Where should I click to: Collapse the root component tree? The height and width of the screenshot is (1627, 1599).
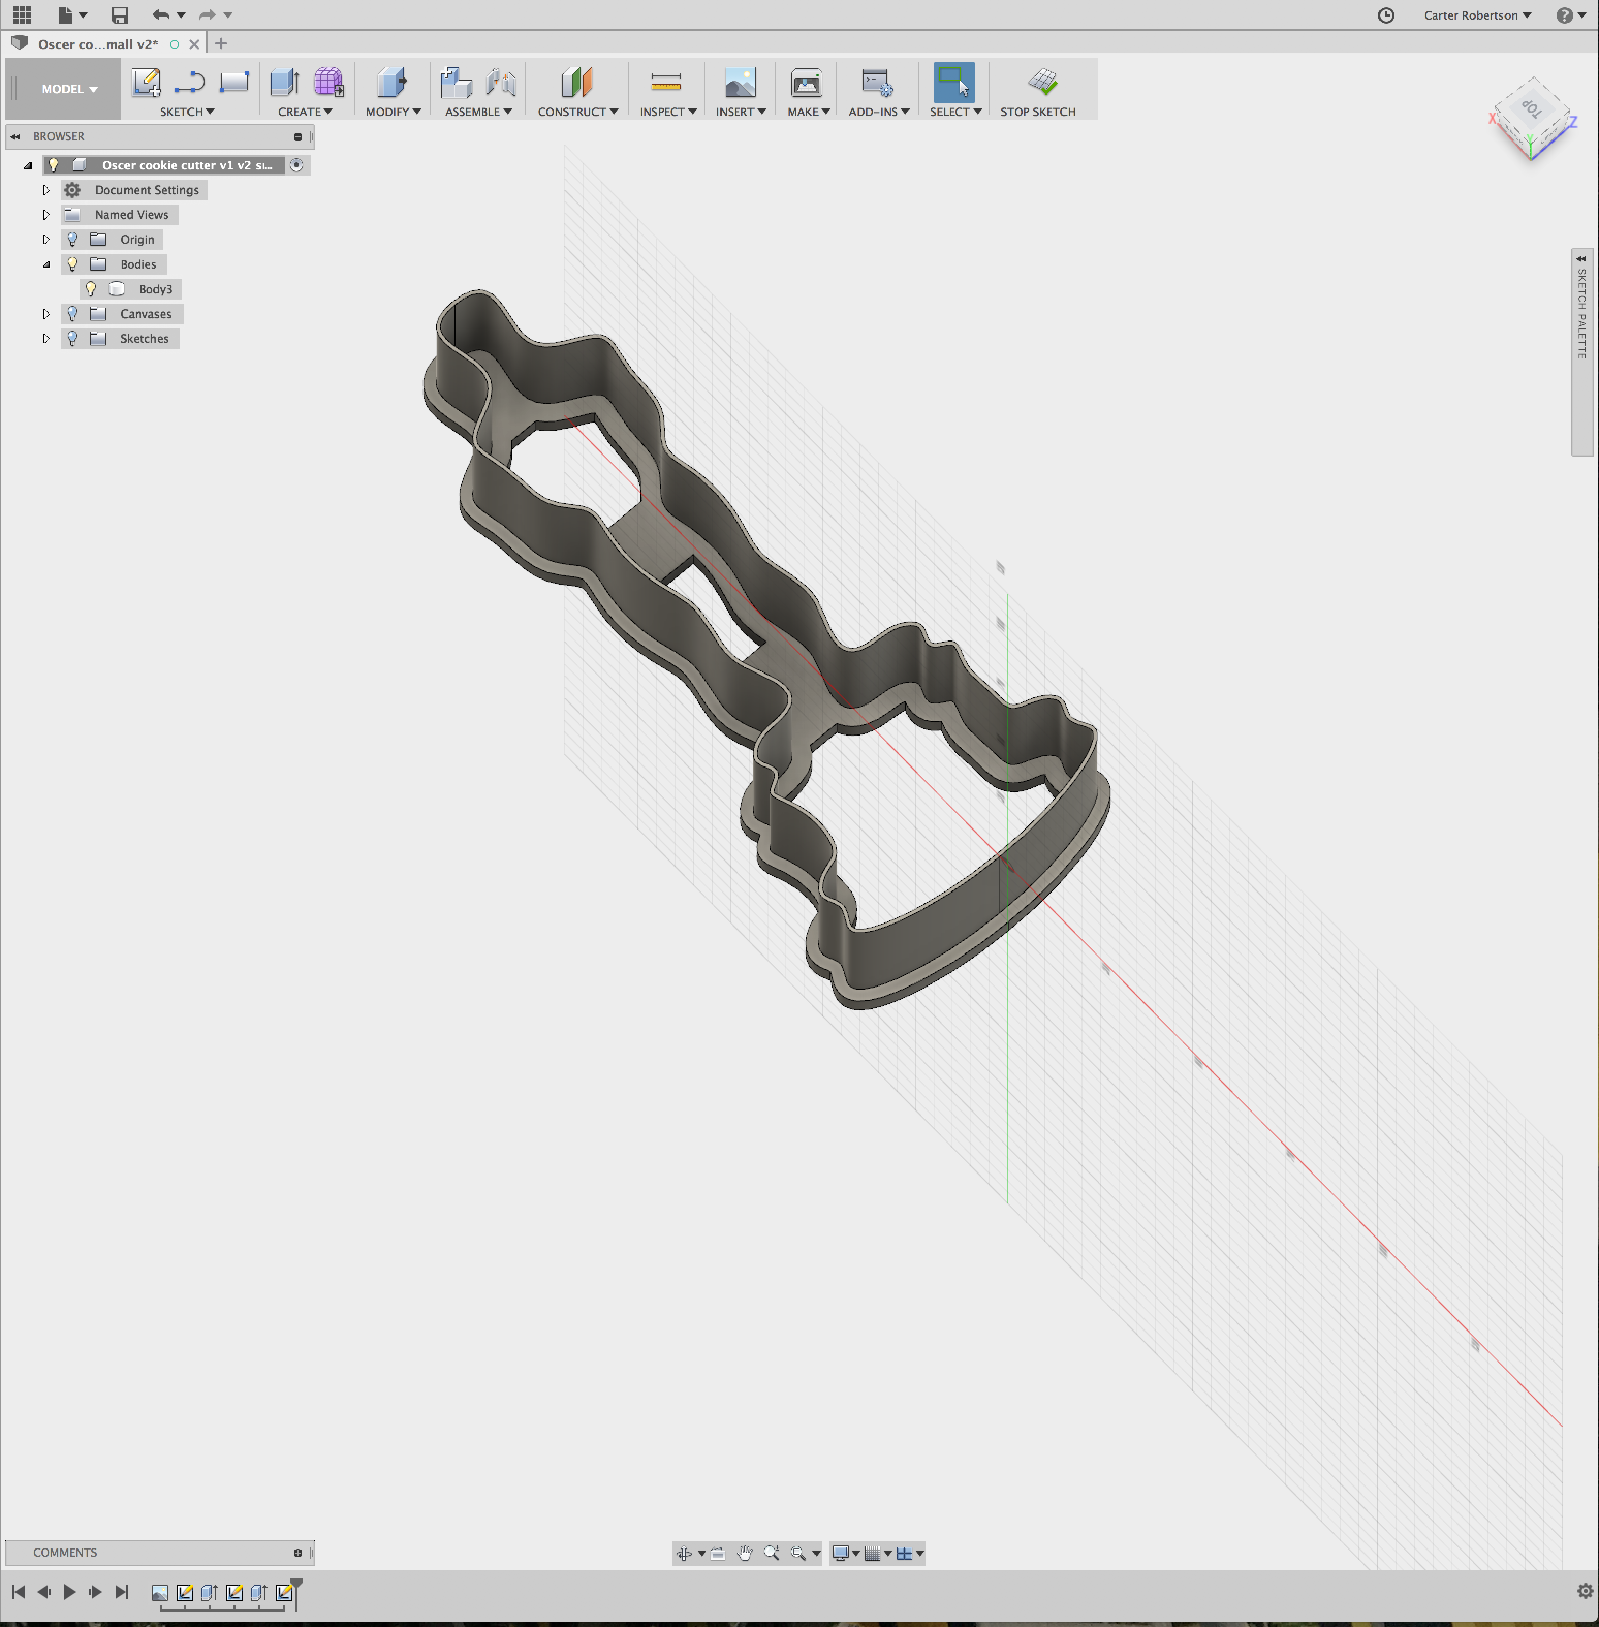(28, 165)
